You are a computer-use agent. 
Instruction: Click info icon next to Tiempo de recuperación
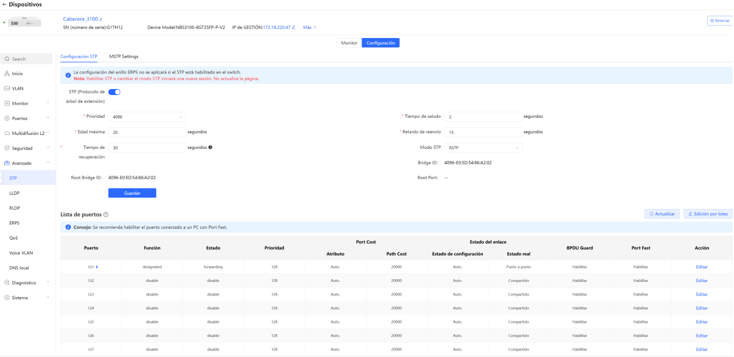point(210,147)
